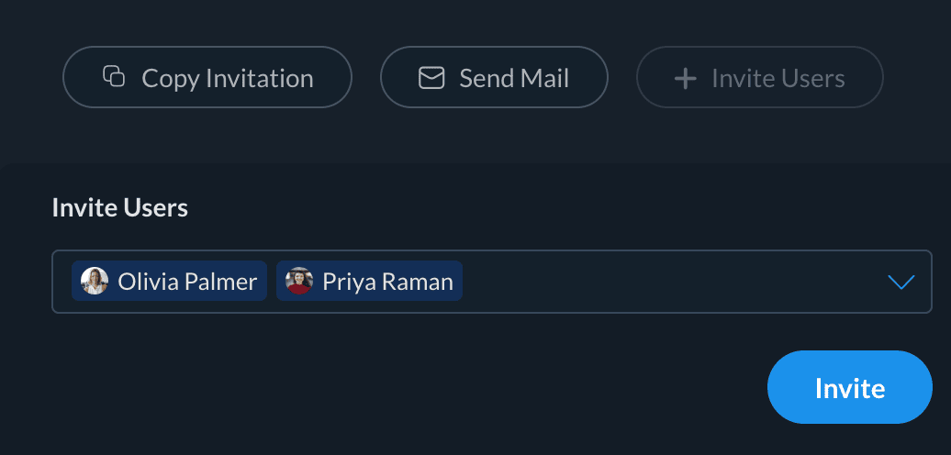Click the greyed-out Invite Users button
The image size is (951, 455).
click(759, 78)
